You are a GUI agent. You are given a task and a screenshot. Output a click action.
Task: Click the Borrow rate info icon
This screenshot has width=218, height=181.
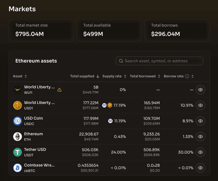(x=187, y=76)
